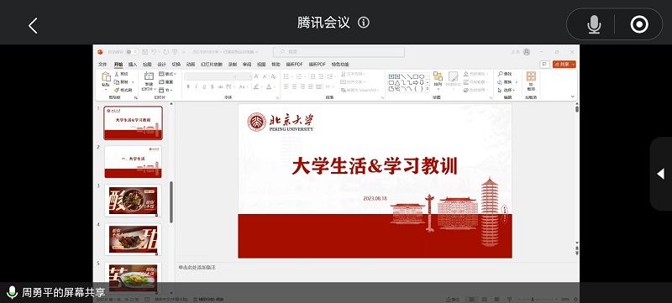Tap the record circle icon at top right
The image size is (672, 303).
tap(639, 24)
